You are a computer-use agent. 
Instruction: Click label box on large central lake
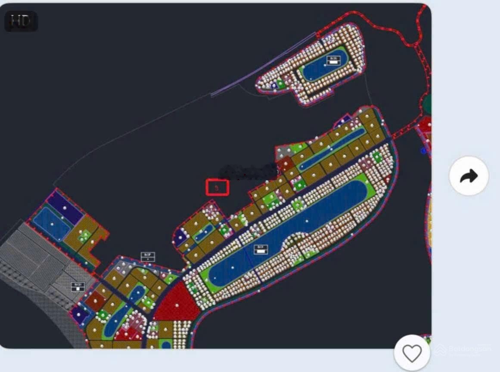pos(261,249)
